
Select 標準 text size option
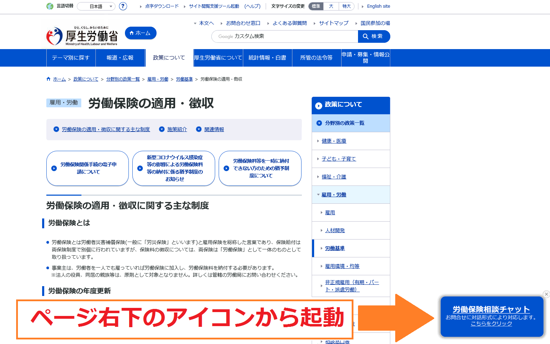coord(316,6)
